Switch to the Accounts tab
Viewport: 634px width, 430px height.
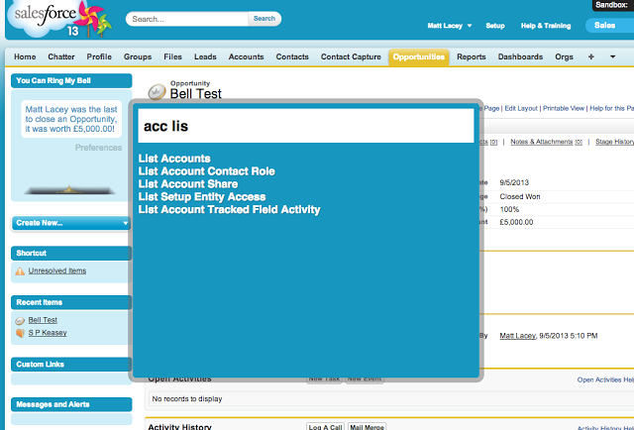pyautogui.click(x=246, y=57)
